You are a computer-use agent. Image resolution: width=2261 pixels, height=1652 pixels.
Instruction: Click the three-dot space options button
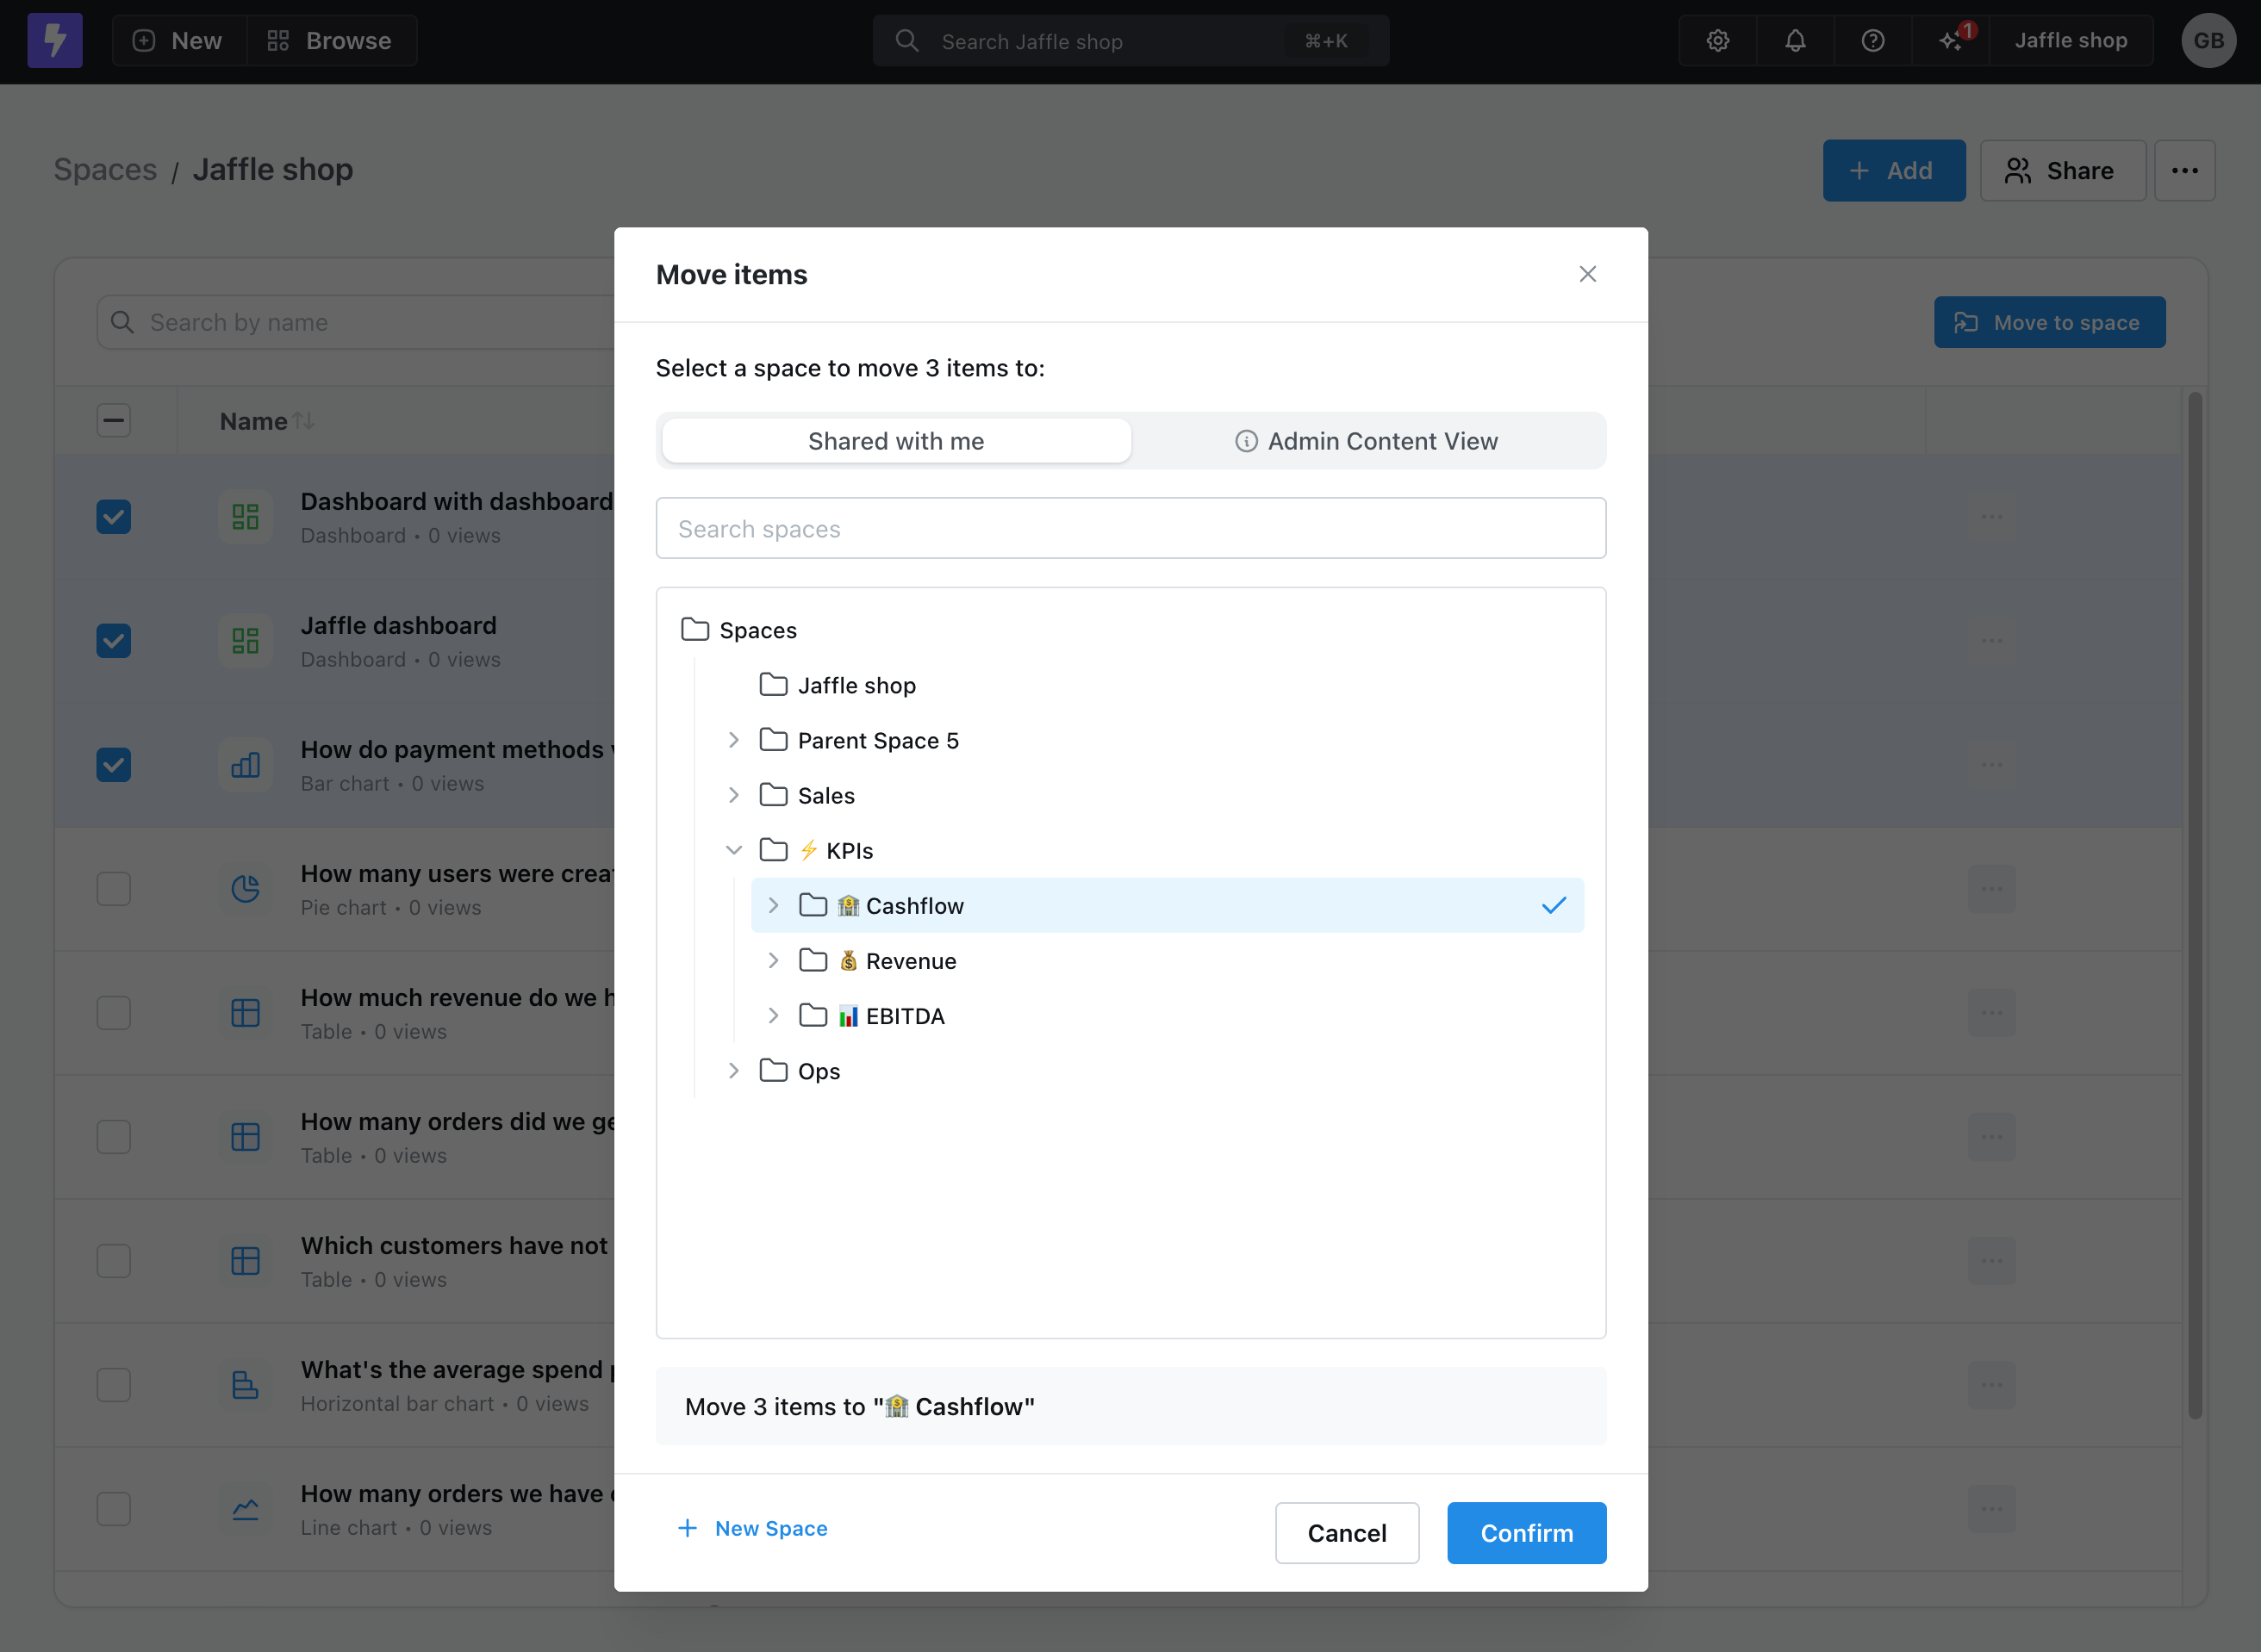tap(2184, 170)
